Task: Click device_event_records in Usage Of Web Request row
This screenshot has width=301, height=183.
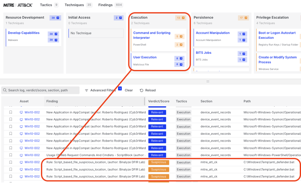Action: [216, 155]
